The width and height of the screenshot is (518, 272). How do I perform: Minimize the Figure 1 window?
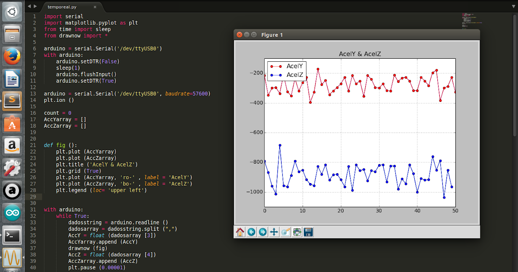coord(246,35)
